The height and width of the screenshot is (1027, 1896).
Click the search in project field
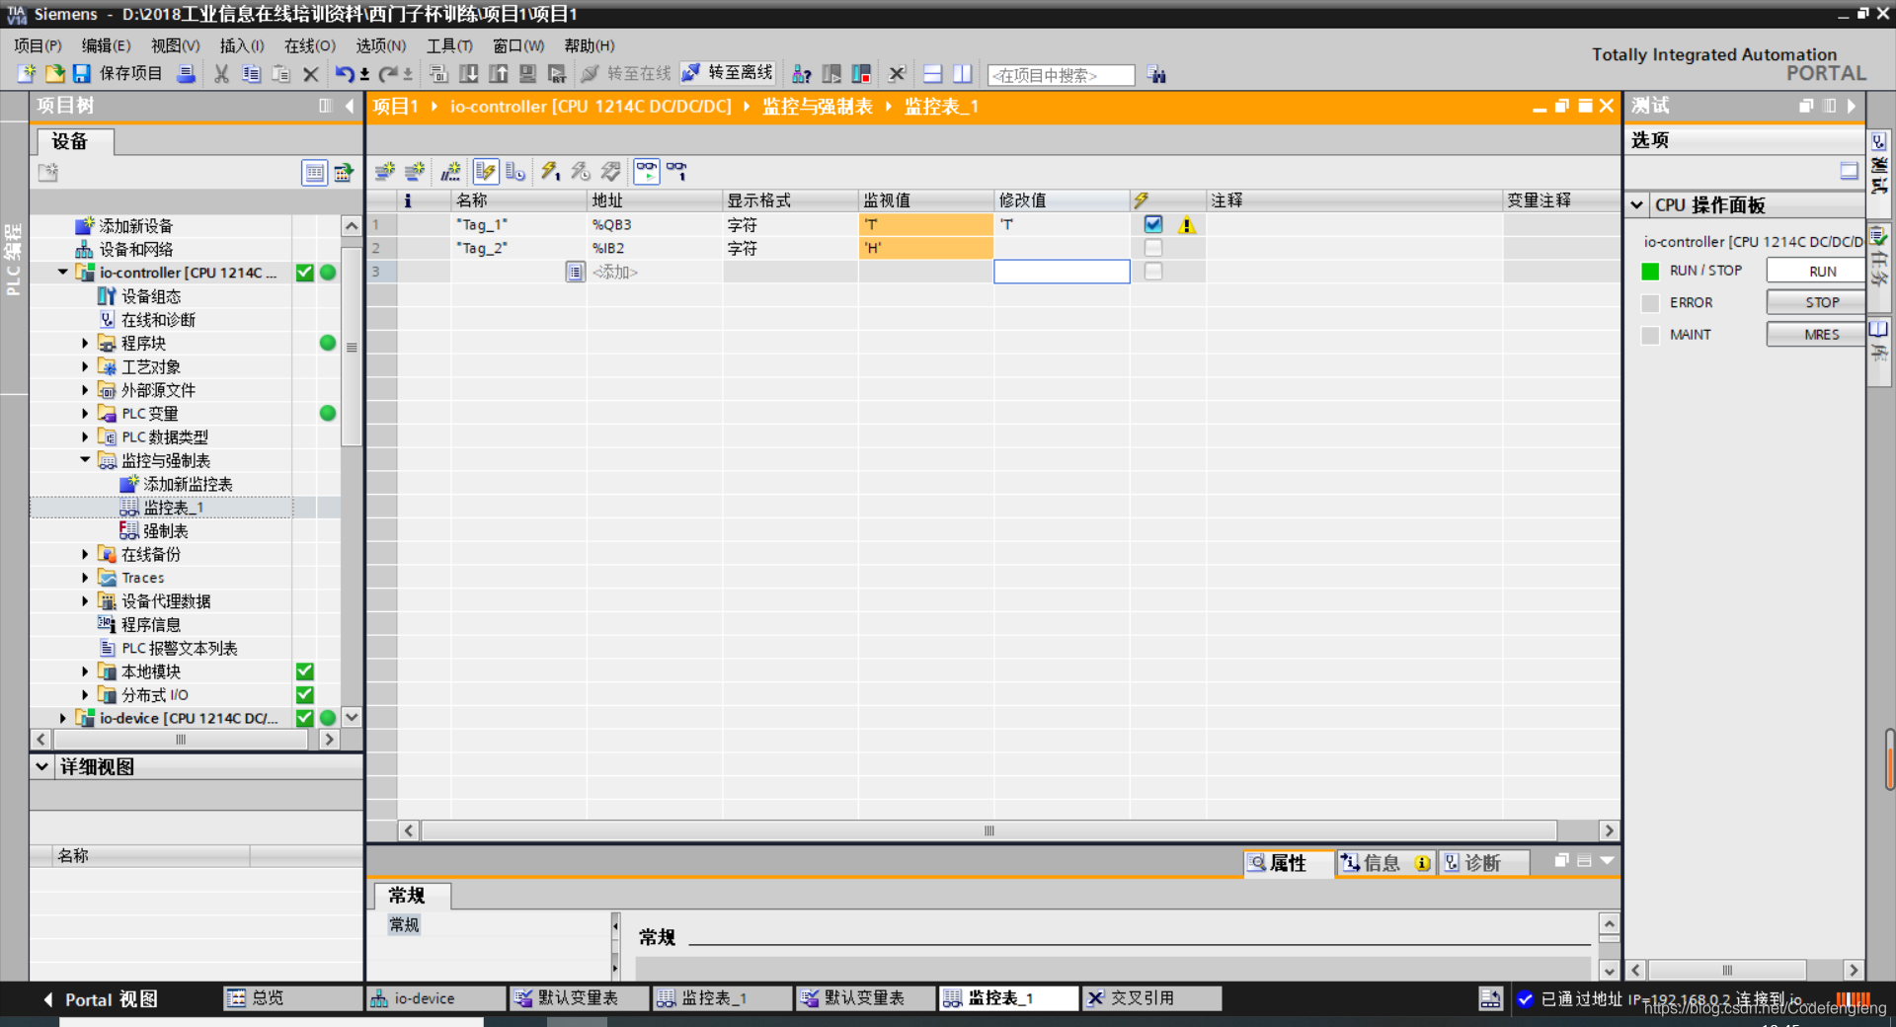pyautogui.click(x=1062, y=75)
